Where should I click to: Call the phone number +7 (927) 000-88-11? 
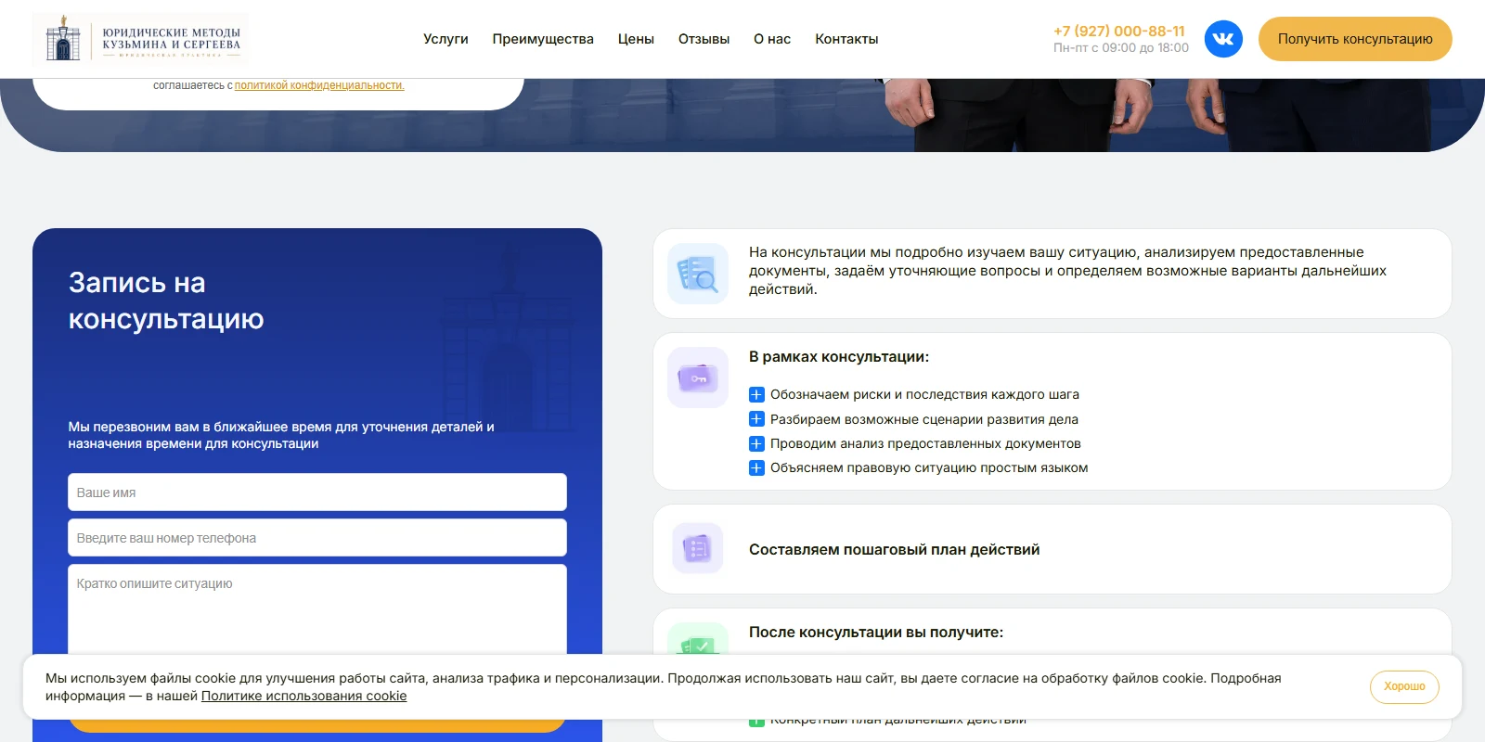point(1119,31)
